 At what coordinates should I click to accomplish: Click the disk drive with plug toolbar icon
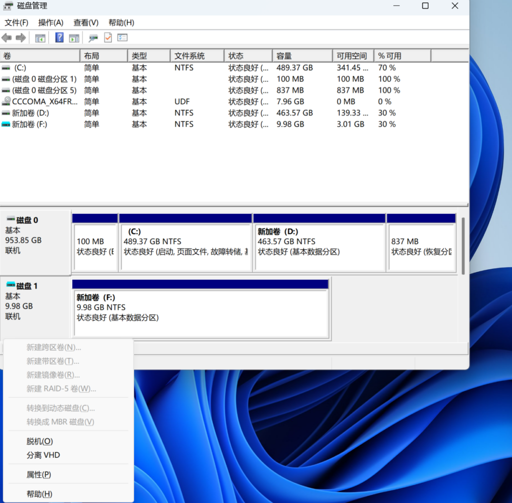[x=93, y=38]
